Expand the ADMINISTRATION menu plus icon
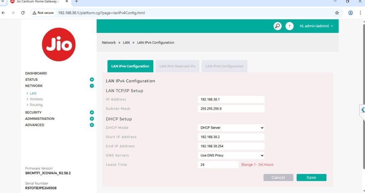 [92, 119]
